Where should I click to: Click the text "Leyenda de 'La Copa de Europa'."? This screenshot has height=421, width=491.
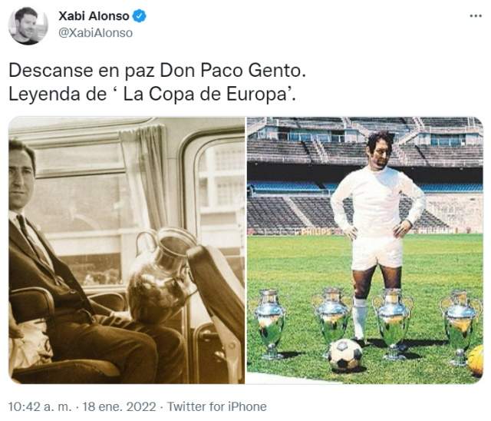tap(152, 94)
